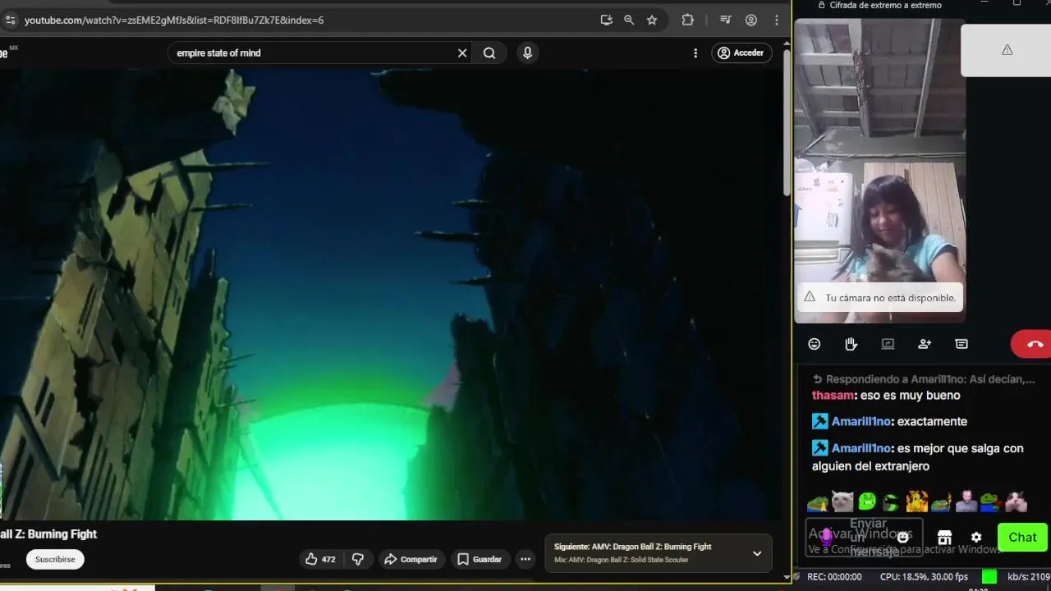The width and height of the screenshot is (1051, 591).
Task: Like the video showing 472 likes
Action: (x=321, y=559)
